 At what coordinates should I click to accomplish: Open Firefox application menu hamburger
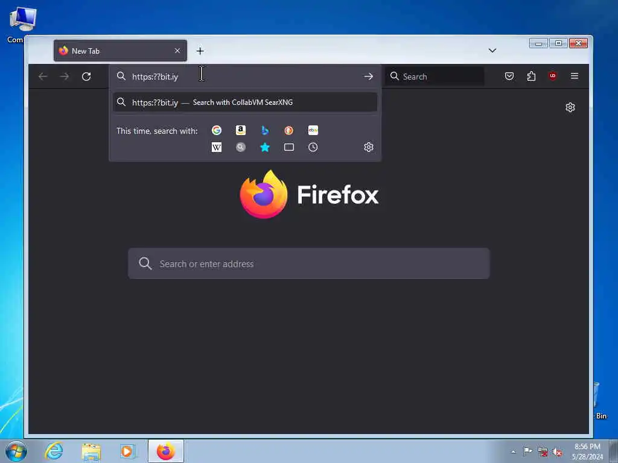(x=575, y=75)
